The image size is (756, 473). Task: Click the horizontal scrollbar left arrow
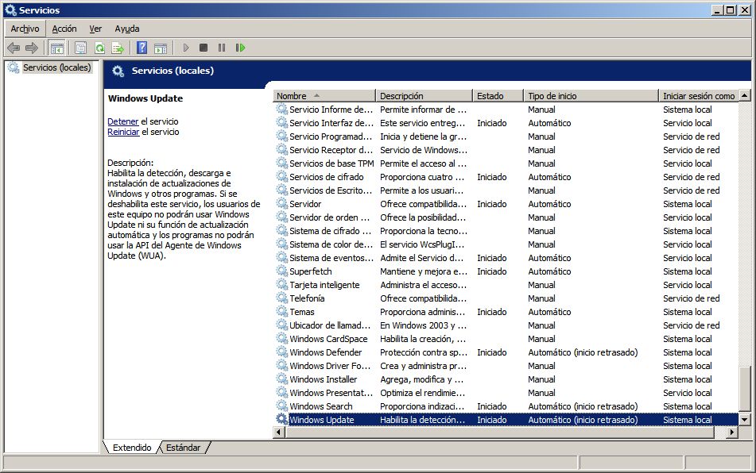279,432
